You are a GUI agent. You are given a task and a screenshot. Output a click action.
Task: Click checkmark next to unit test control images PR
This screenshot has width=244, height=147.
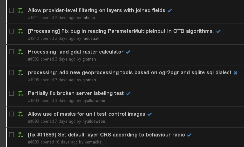click(x=150, y=114)
